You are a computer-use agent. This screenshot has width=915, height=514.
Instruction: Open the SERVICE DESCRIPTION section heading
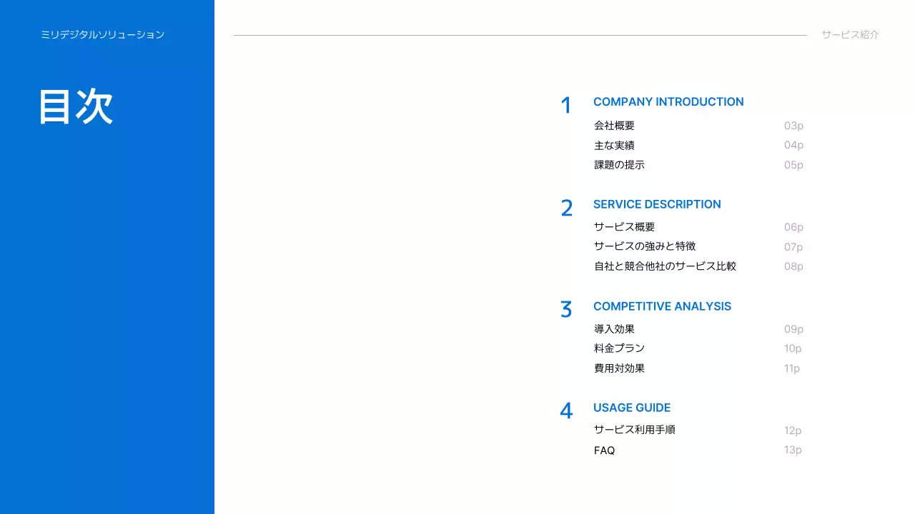tap(656, 204)
